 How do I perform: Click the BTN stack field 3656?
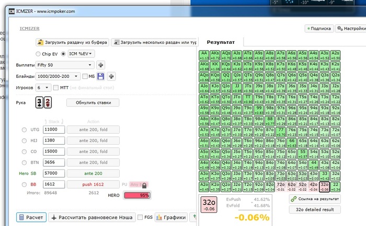click(x=54, y=162)
